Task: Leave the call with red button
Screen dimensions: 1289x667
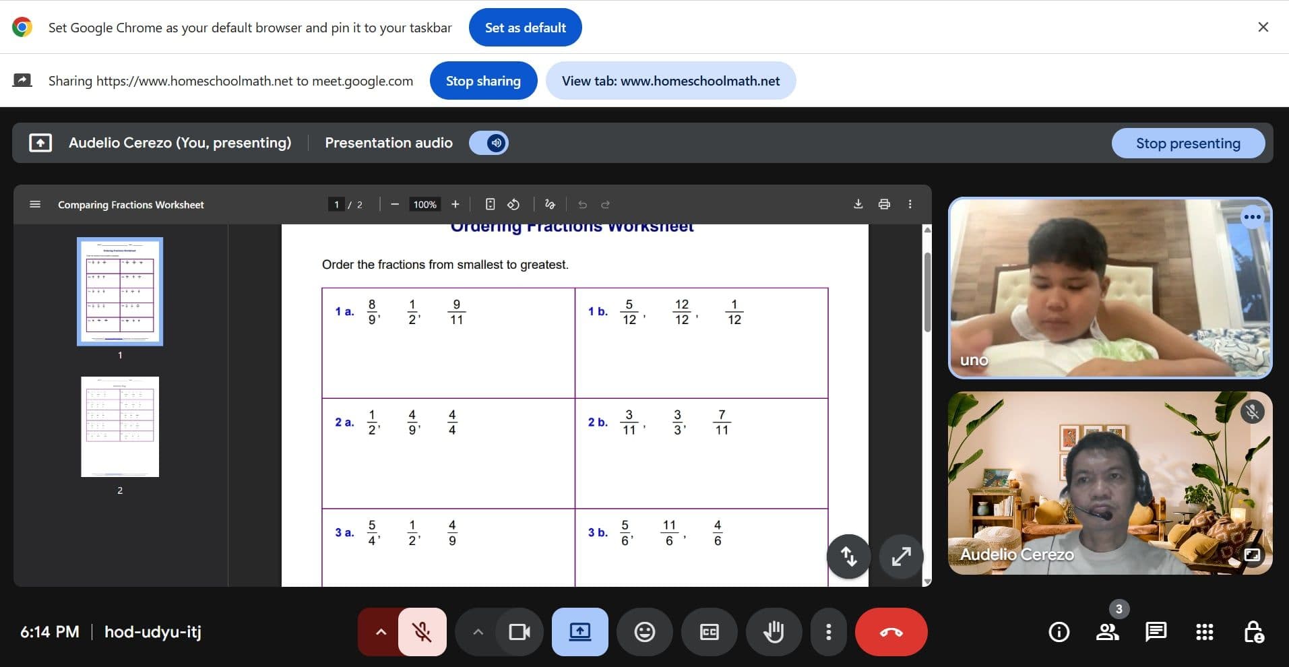Action: pos(891,632)
